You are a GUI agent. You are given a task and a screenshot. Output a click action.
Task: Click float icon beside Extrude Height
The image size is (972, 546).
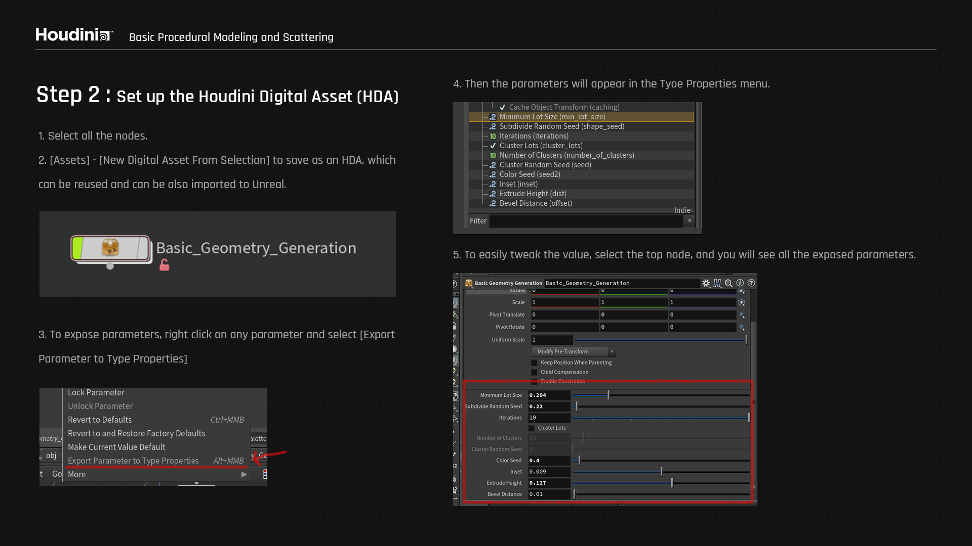[x=493, y=194]
